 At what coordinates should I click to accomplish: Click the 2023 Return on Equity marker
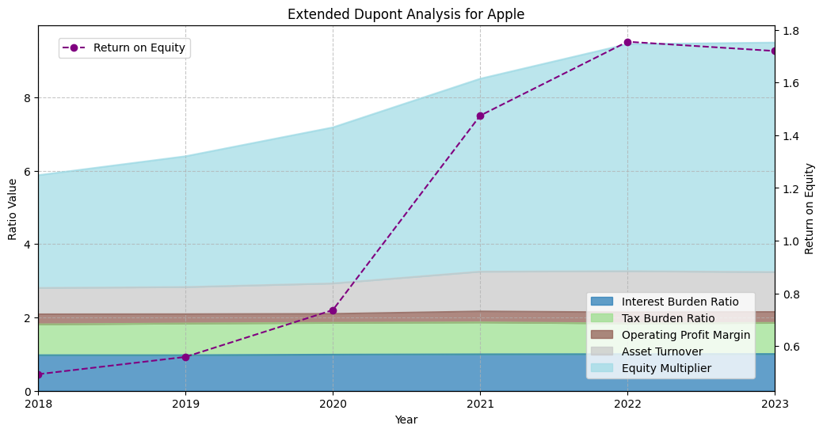(x=774, y=51)
